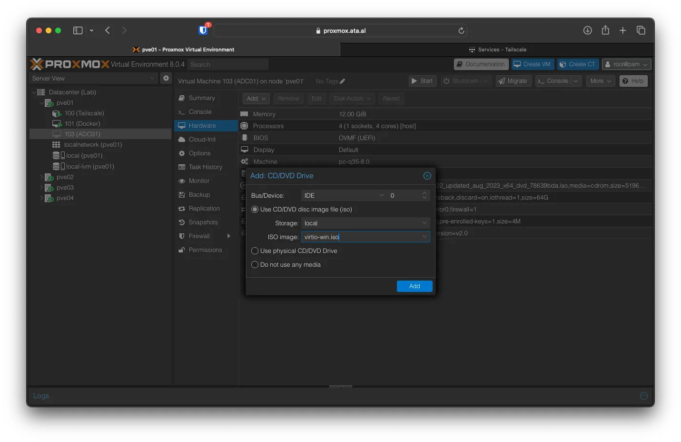681x442 pixels.
Task: Expand the pve04 node
Action: click(x=41, y=198)
